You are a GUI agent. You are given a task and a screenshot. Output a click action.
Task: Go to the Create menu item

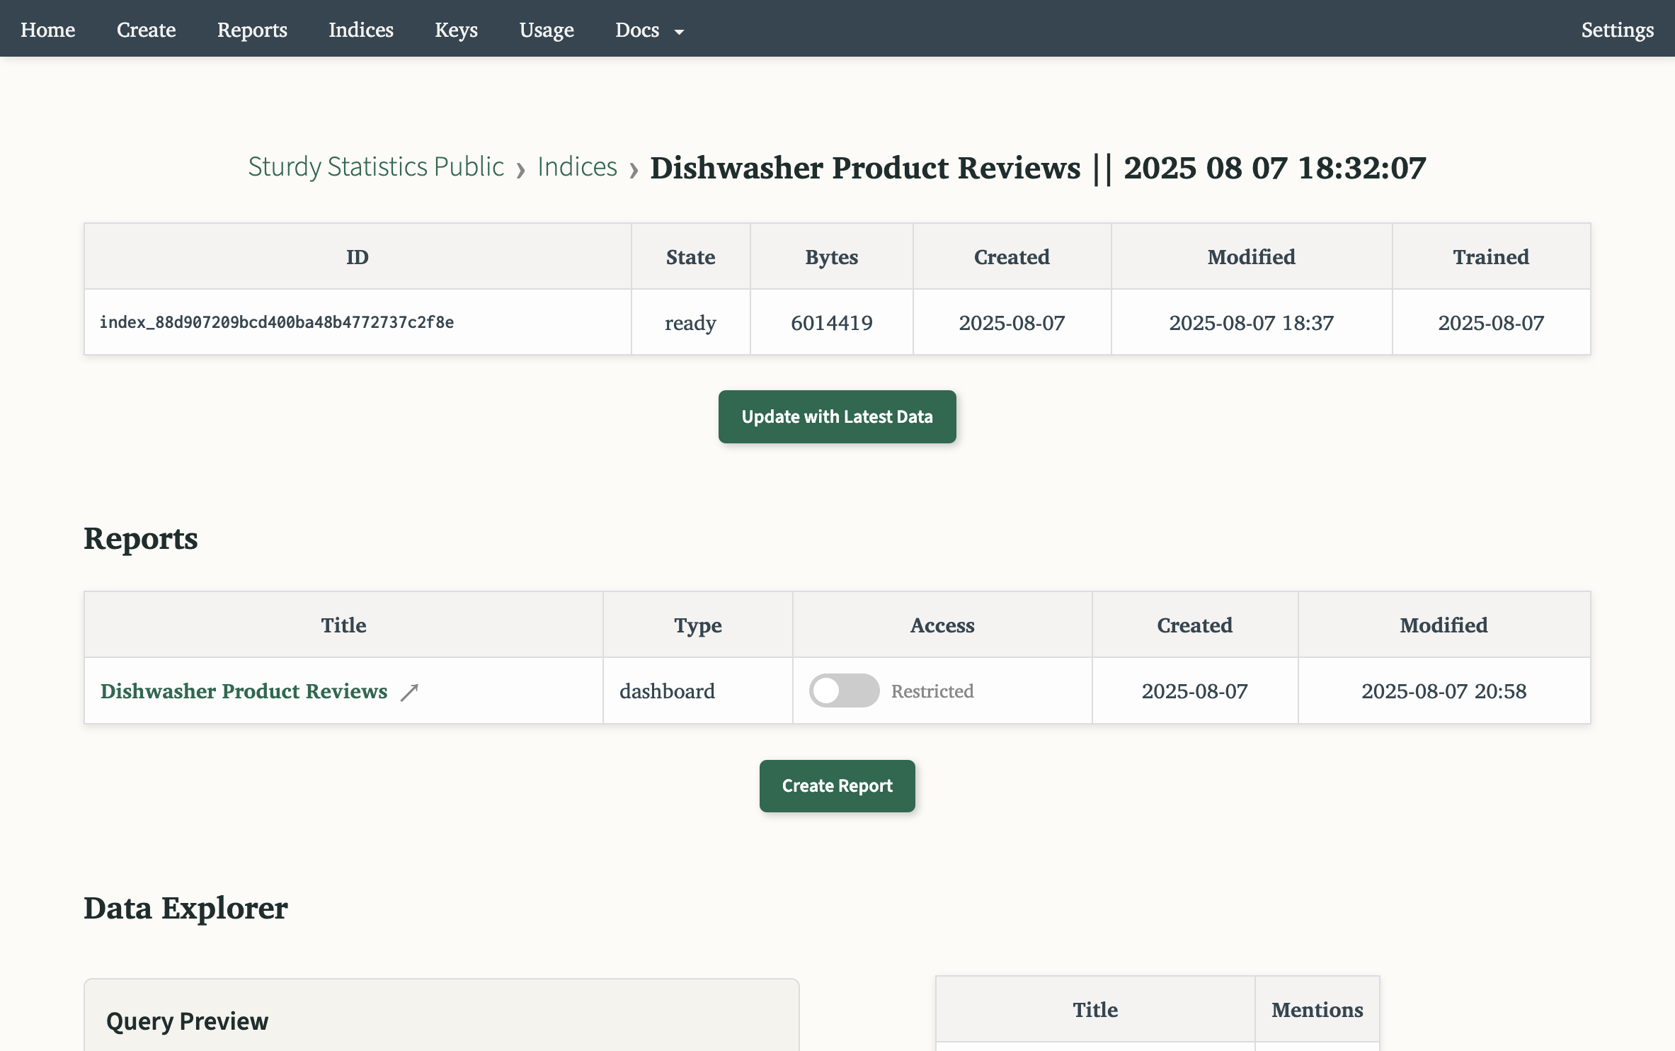(146, 30)
